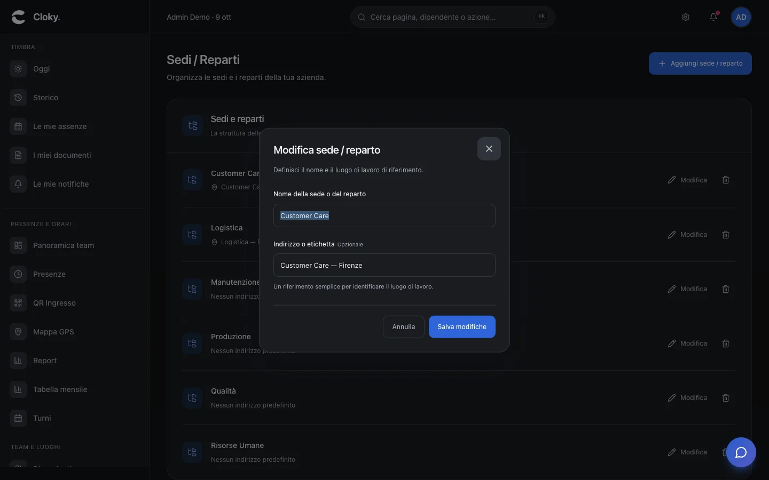
Task: Click the Mappa GPS pin icon
Action: 18,332
